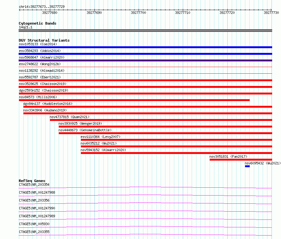Click the 39277690 ruler position label

click(x=94, y=13)
